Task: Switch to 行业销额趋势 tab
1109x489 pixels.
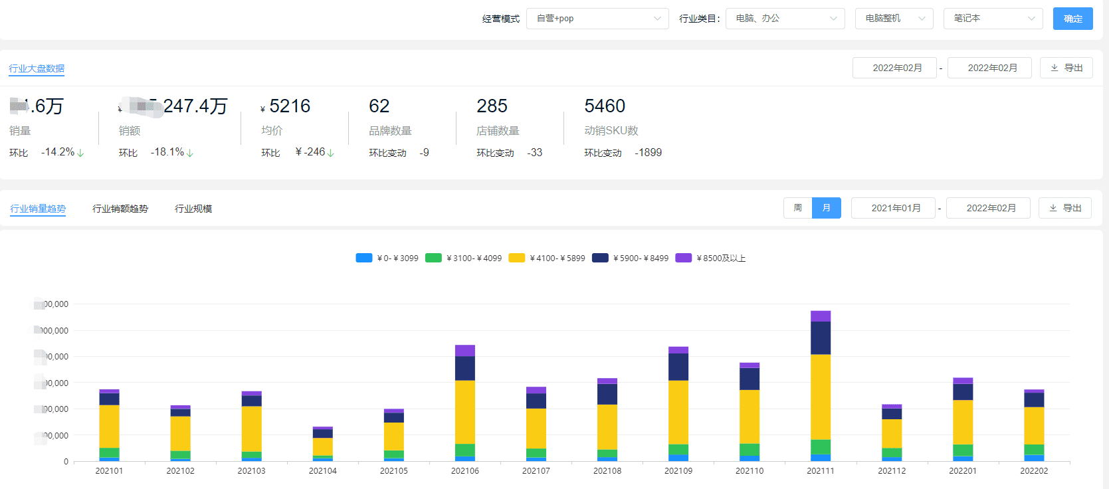Action: tap(120, 209)
